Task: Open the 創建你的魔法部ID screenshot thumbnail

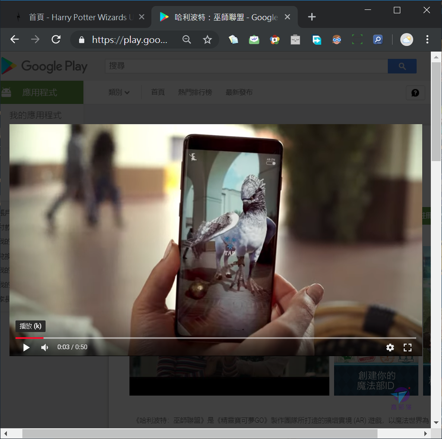Action: pos(376,376)
